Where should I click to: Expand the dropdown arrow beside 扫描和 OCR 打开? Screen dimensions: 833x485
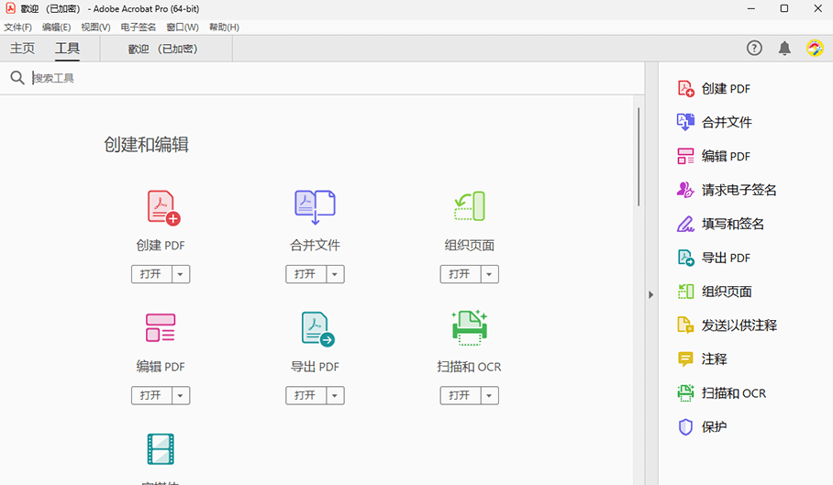(x=489, y=396)
